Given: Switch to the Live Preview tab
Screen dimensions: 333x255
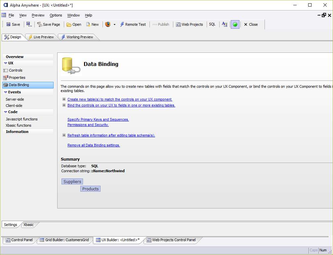Looking at the screenshot, I should [x=41, y=37].
